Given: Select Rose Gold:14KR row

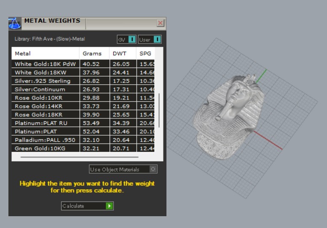Looking at the screenshot, I should pyautogui.click(x=83, y=106).
